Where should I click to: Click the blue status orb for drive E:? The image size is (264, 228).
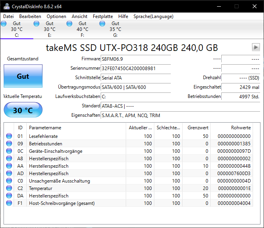pos(36,24)
